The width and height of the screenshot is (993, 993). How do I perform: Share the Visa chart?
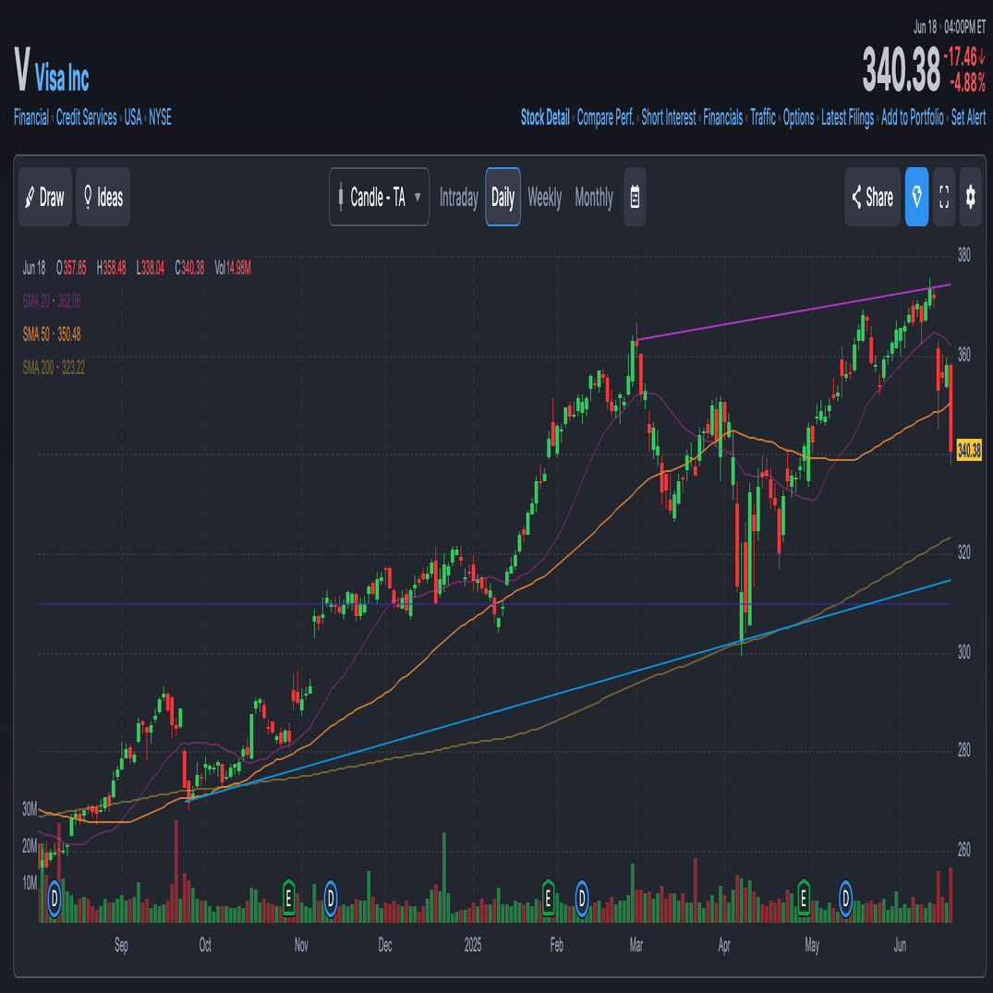point(872,197)
